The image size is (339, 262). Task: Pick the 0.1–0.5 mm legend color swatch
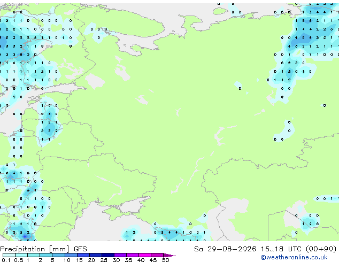pos(9,255)
